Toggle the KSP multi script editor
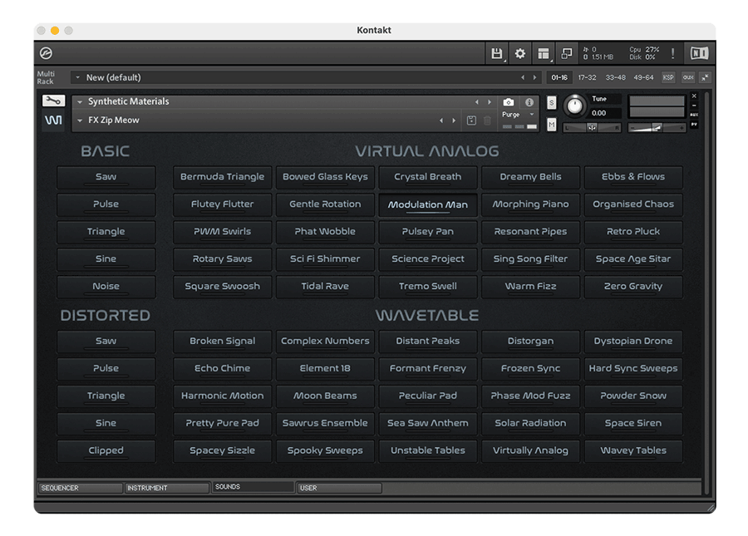Image resolution: width=748 pixels, height=536 pixels. point(668,77)
